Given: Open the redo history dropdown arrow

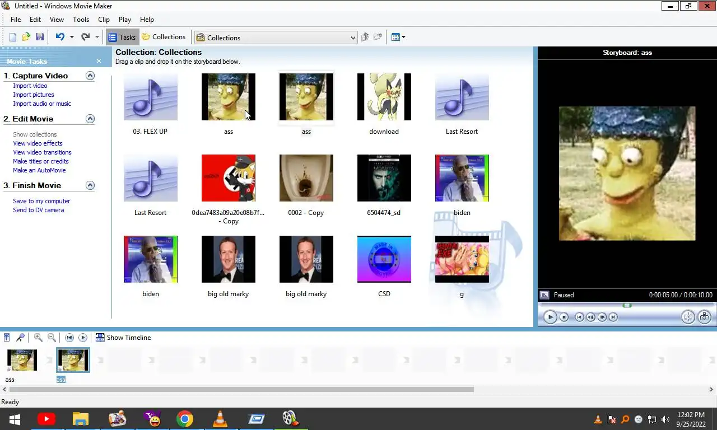Looking at the screenshot, I should click(97, 38).
